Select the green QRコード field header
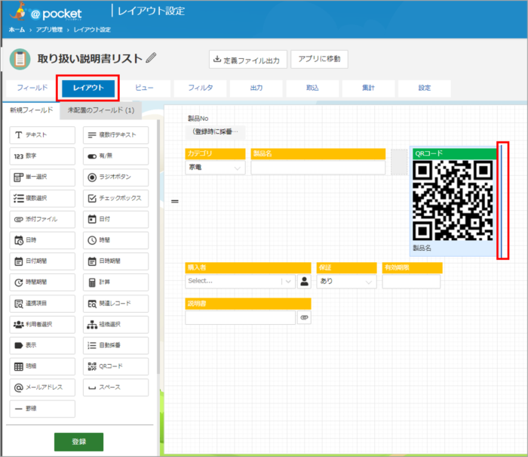Image resolution: width=528 pixels, height=457 pixels. click(455, 154)
